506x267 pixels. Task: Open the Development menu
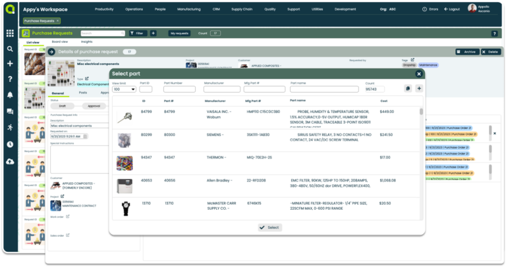pyautogui.click(x=345, y=9)
